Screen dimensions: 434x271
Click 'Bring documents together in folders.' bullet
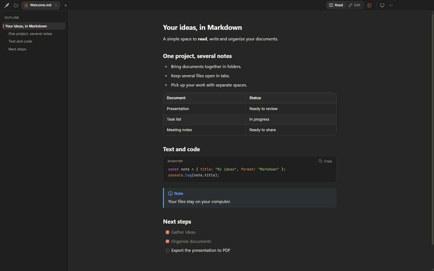tap(206, 67)
